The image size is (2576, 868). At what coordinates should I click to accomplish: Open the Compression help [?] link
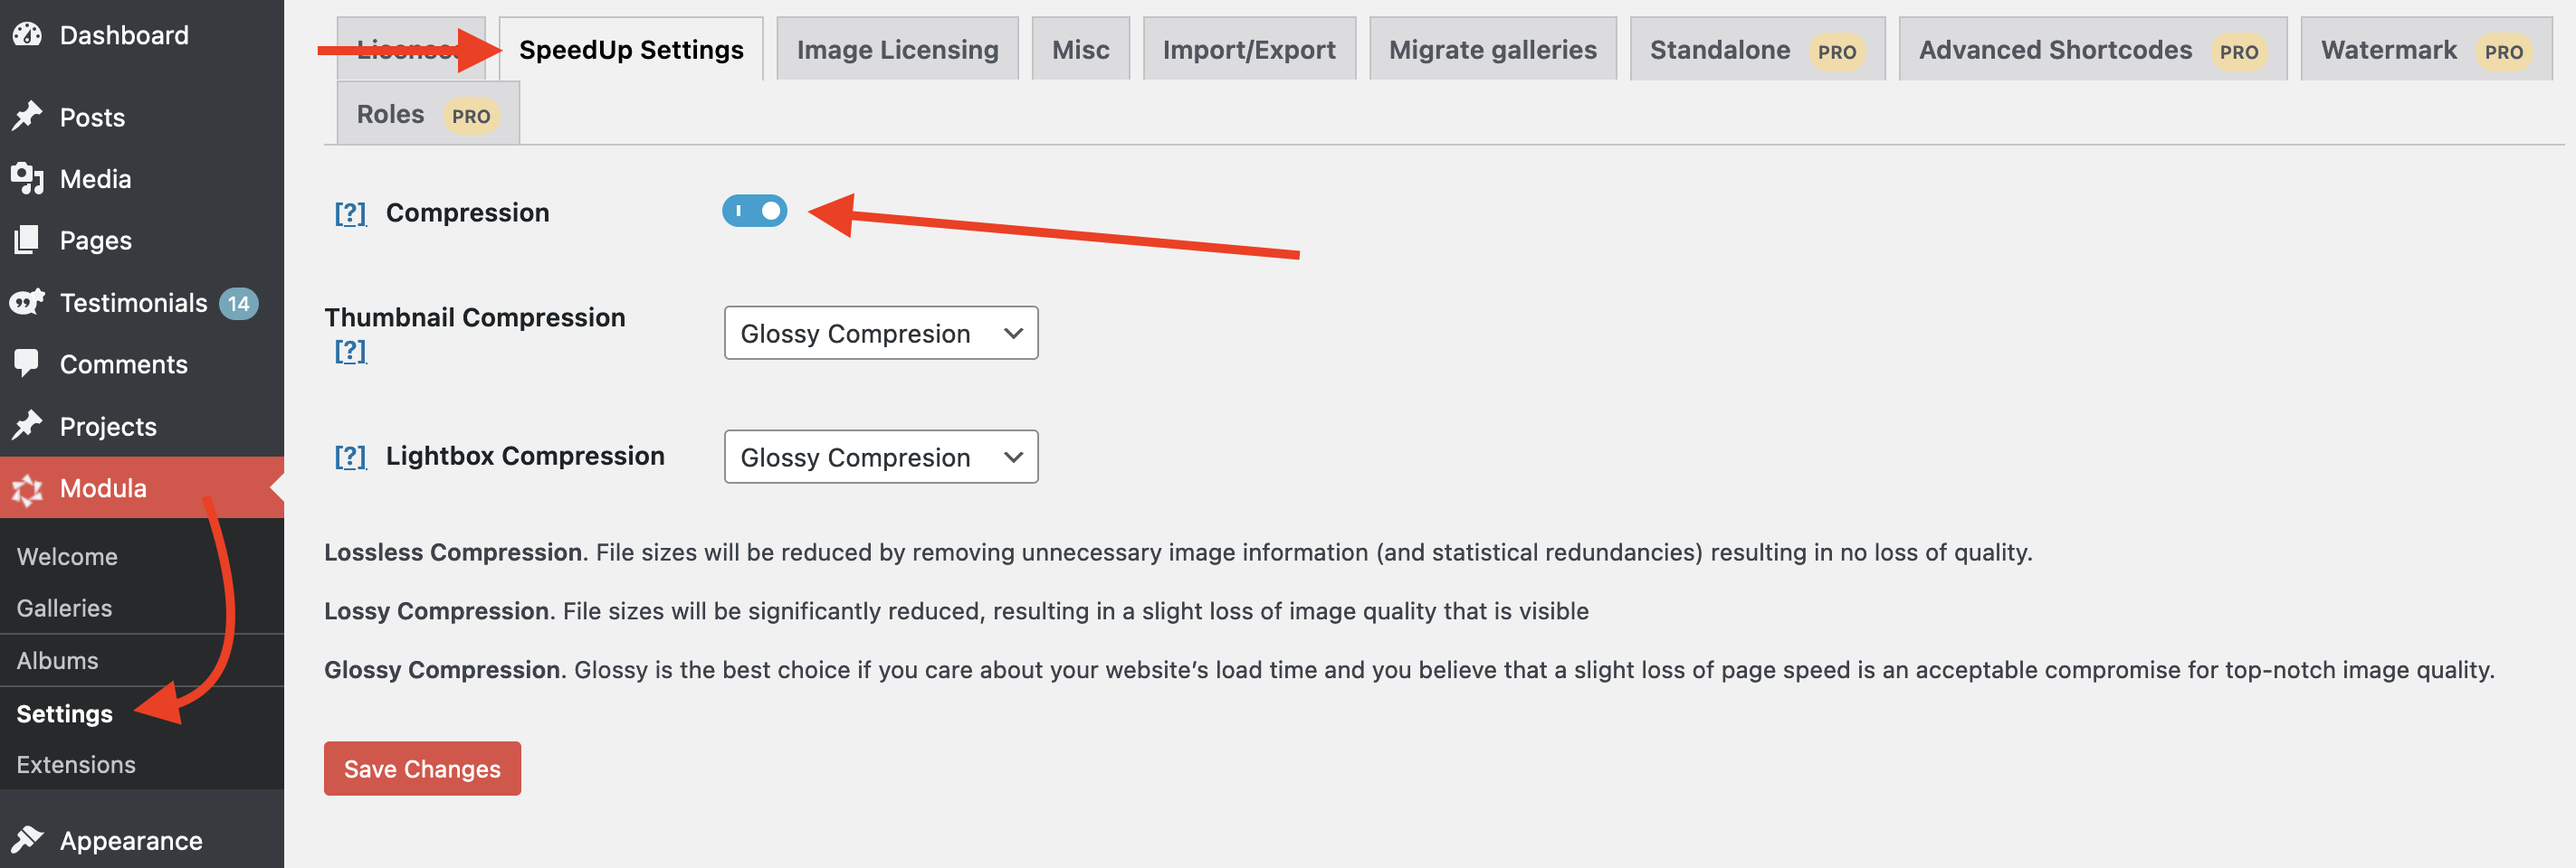coord(350,213)
